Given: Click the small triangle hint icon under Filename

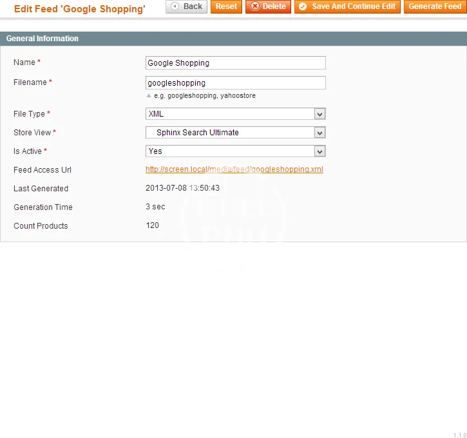Looking at the screenshot, I should point(149,95).
